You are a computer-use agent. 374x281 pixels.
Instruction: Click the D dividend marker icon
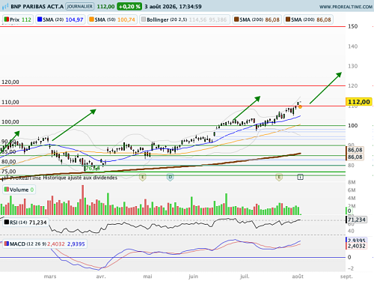170,177
